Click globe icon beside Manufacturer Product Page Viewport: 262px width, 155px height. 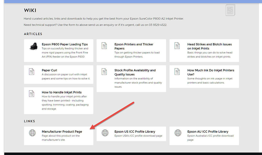point(32,133)
